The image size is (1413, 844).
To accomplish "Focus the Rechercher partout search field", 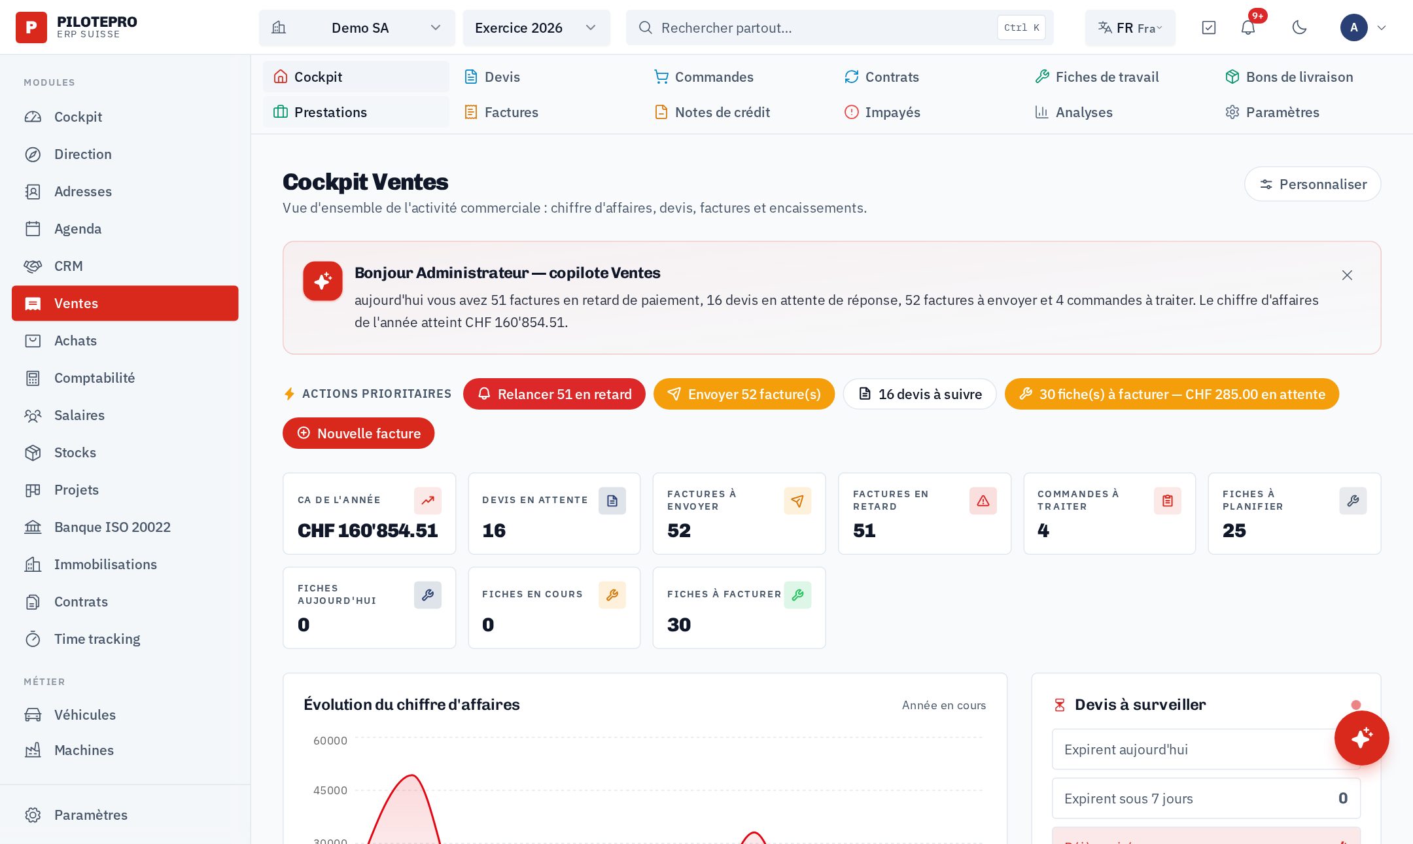I will (840, 27).
